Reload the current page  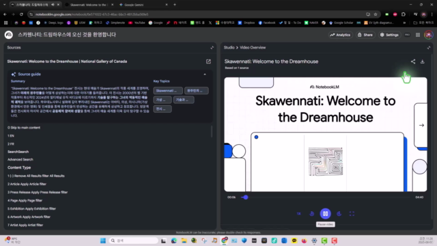(x=21, y=14)
